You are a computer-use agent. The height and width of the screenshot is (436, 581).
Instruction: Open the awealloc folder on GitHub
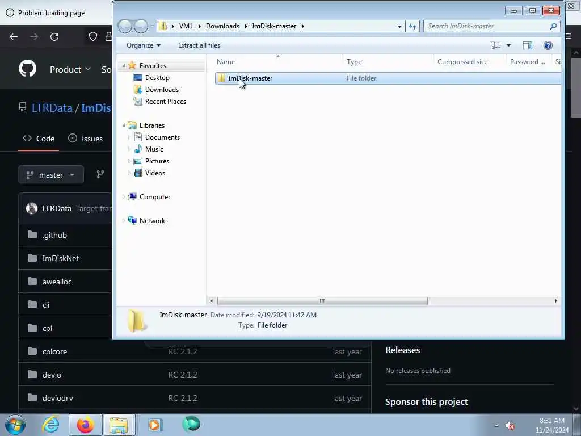click(x=57, y=282)
